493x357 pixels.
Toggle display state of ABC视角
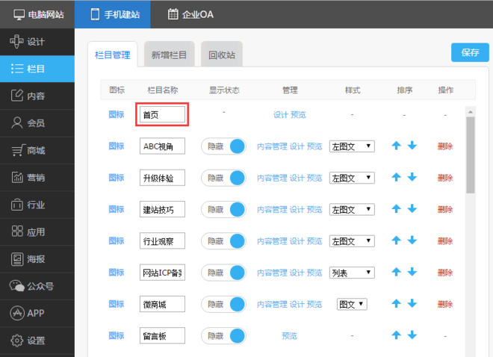pyautogui.click(x=223, y=146)
